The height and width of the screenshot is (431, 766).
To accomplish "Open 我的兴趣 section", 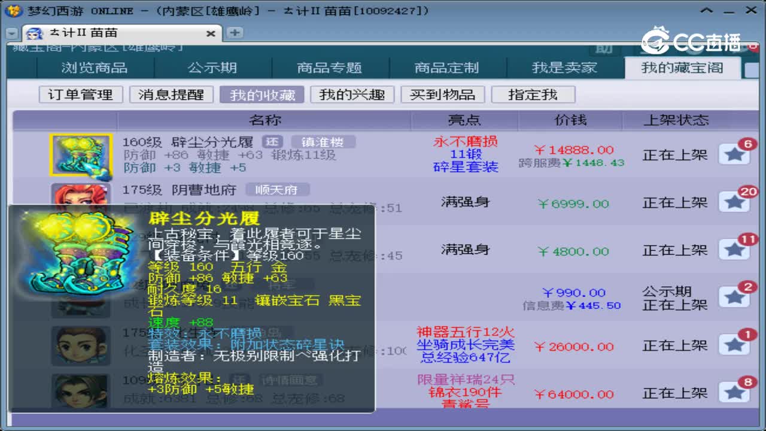I will (352, 95).
